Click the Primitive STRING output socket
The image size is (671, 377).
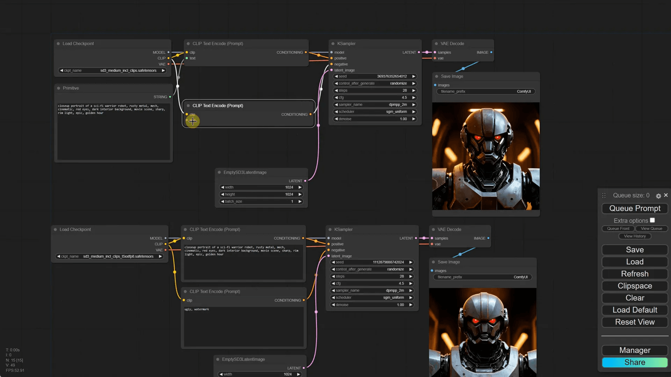coord(170,97)
